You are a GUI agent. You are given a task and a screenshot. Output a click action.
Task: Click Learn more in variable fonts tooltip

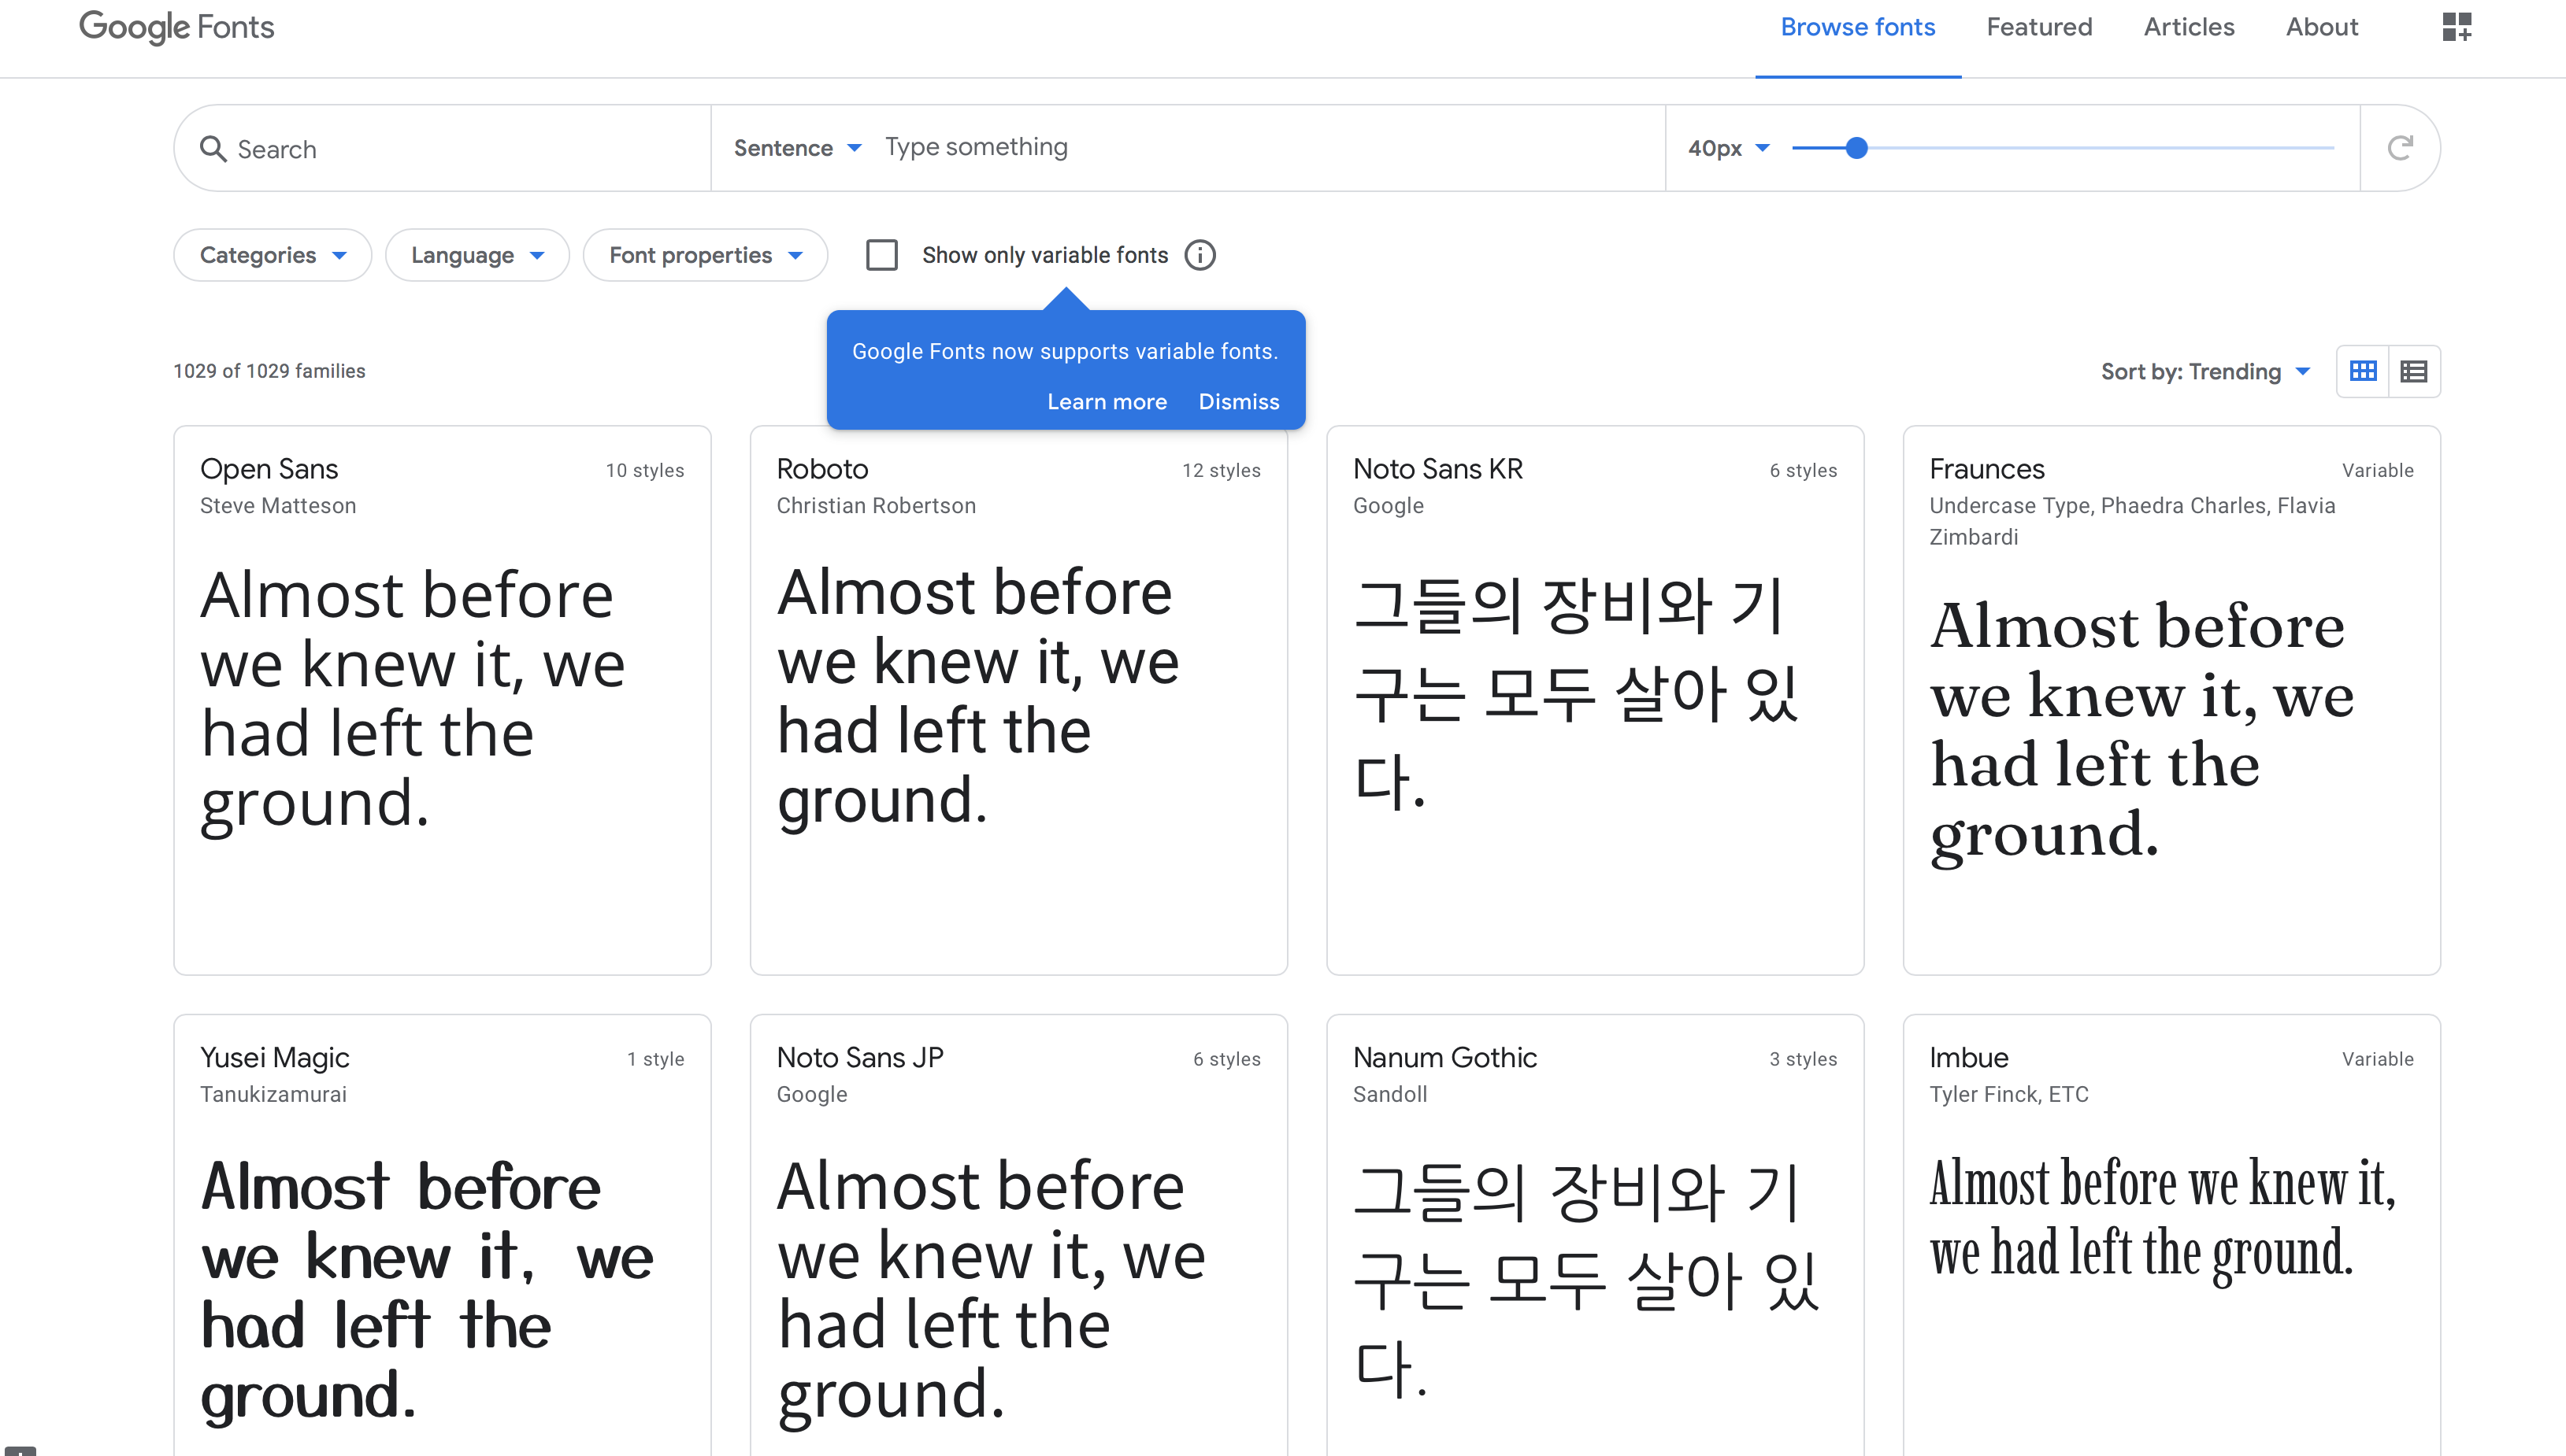pos(1107,401)
